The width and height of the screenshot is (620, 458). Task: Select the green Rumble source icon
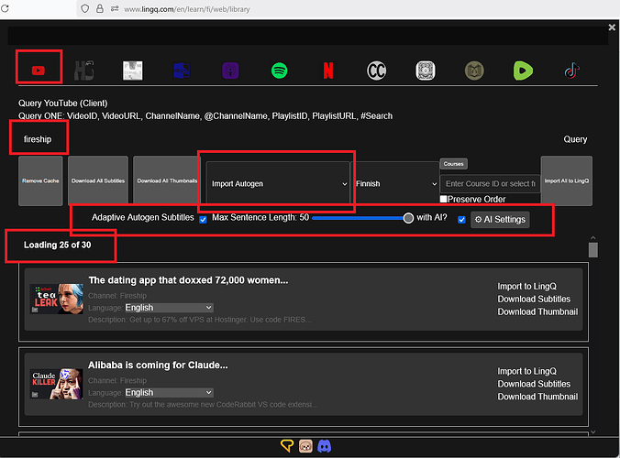point(523,71)
